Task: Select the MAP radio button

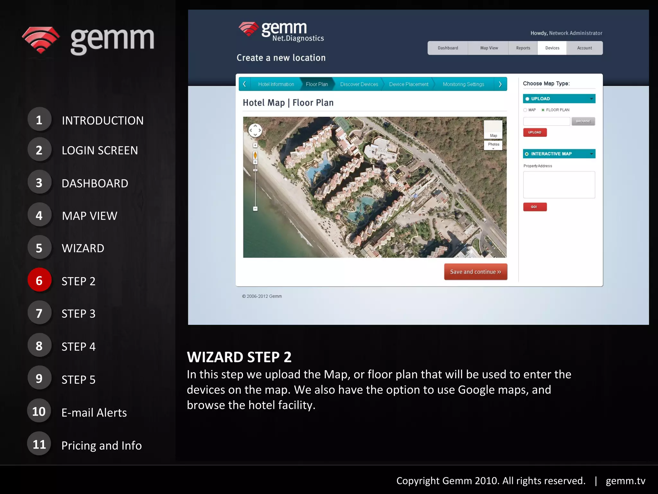Action: pos(525,110)
